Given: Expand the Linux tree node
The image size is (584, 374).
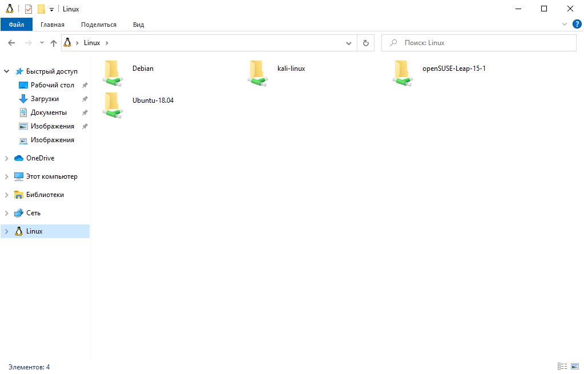Looking at the screenshot, I should (6, 231).
